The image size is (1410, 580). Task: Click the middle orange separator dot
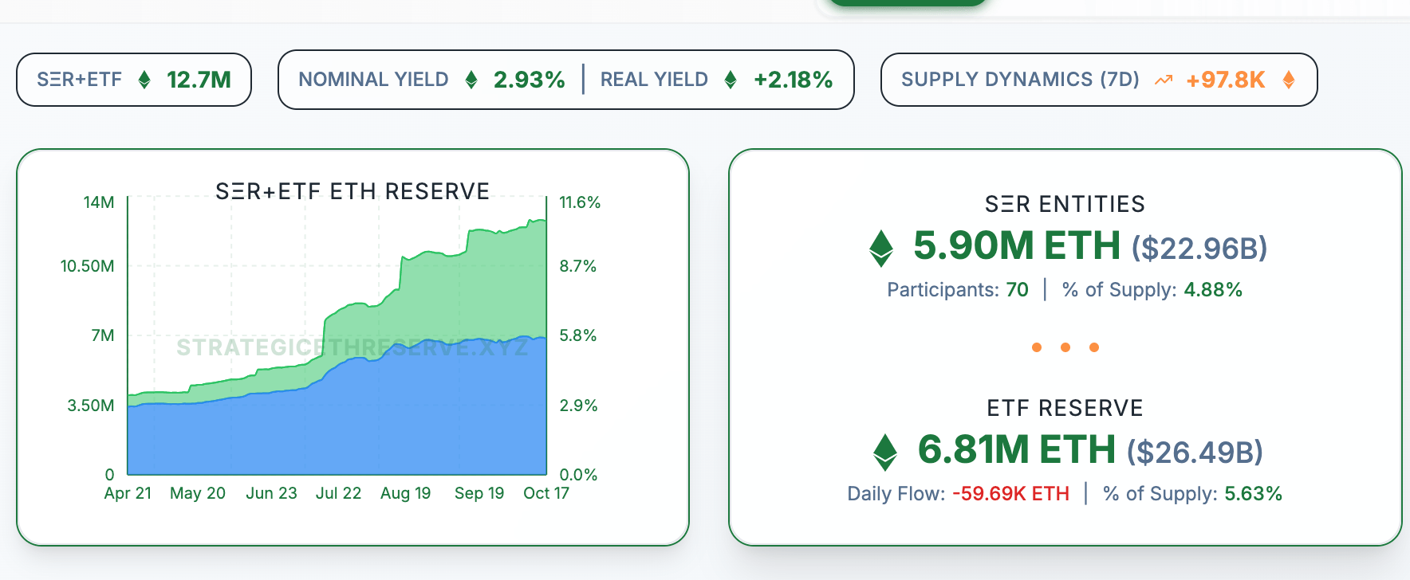pos(1065,347)
